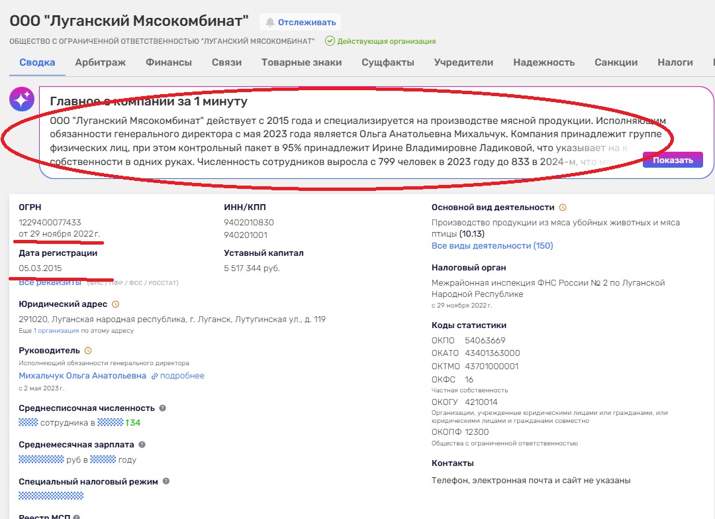Open the Все реквизиты link
This screenshot has width=715, height=519.
[x=50, y=283]
